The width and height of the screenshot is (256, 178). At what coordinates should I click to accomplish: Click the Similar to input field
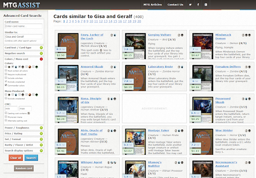click(x=24, y=36)
